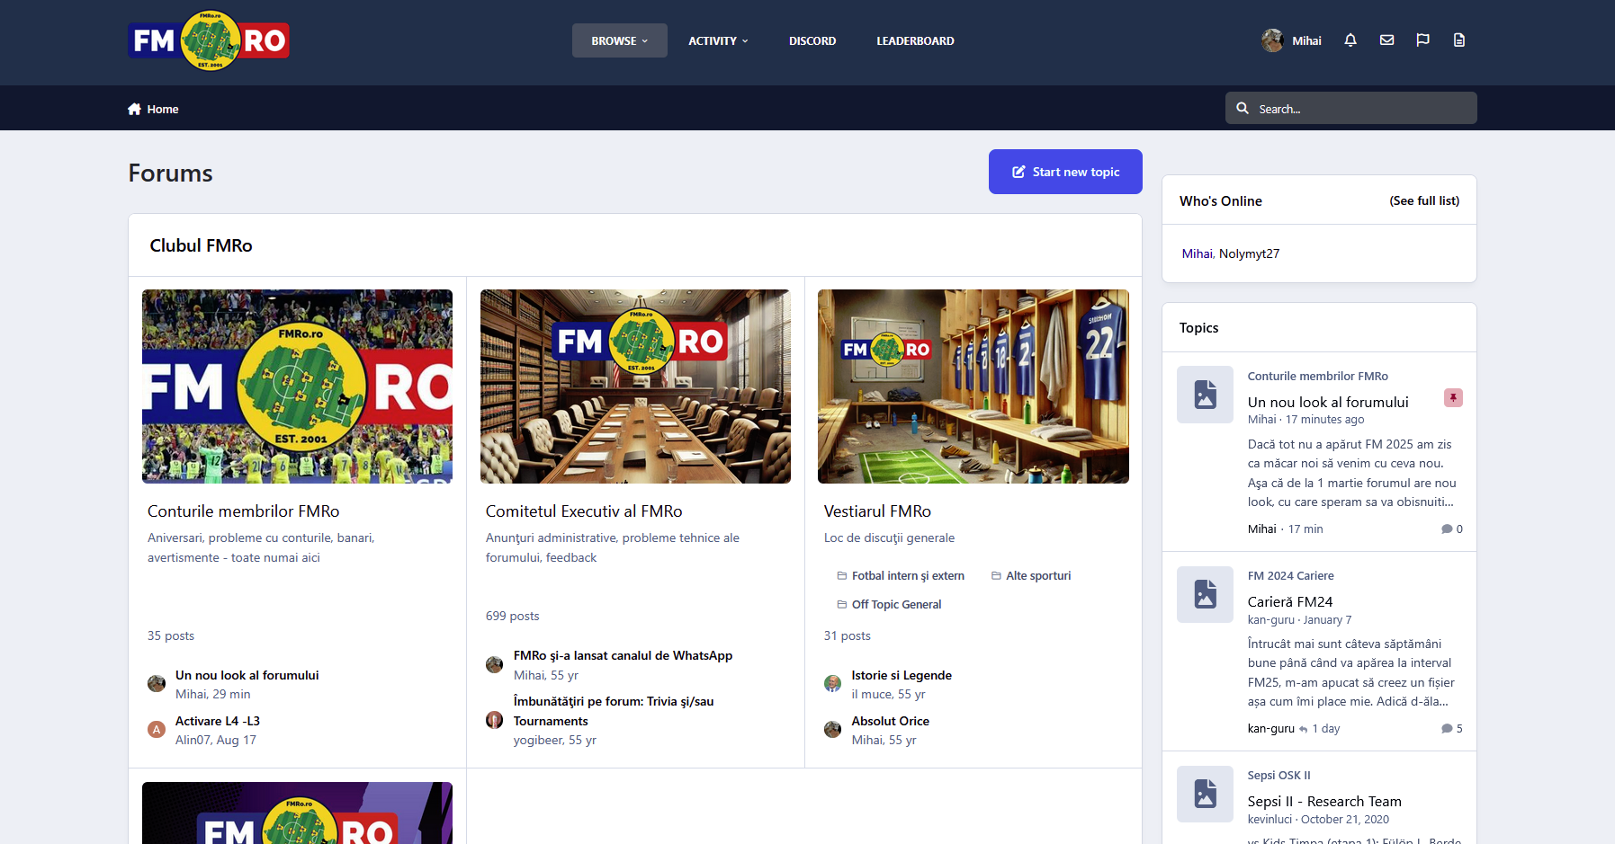
Task: Focus the Search input field
Action: click(1351, 108)
